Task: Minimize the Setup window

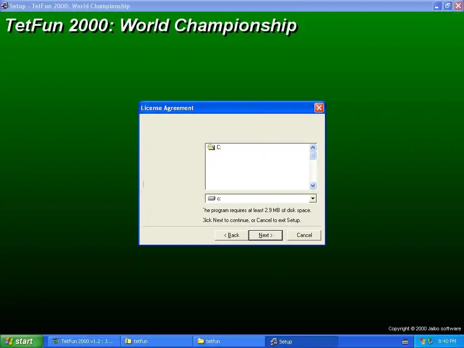Action: pos(437,5)
